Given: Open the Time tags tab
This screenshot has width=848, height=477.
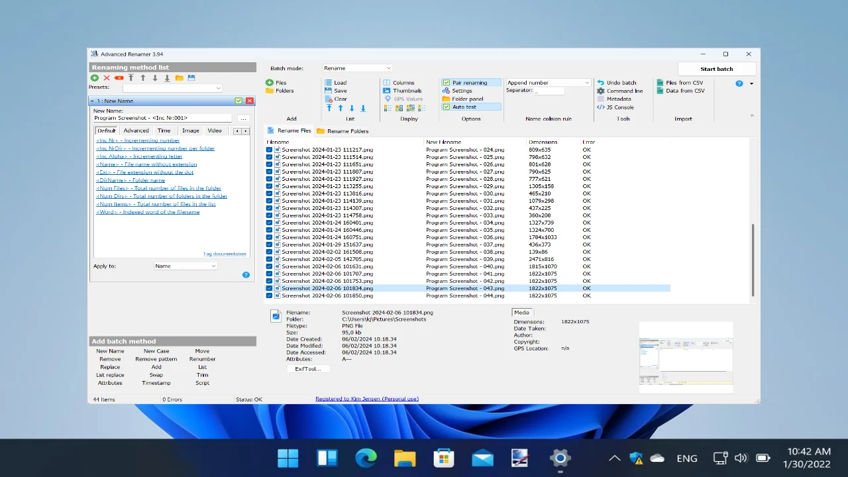Looking at the screenshot, I should click(164, 131).
